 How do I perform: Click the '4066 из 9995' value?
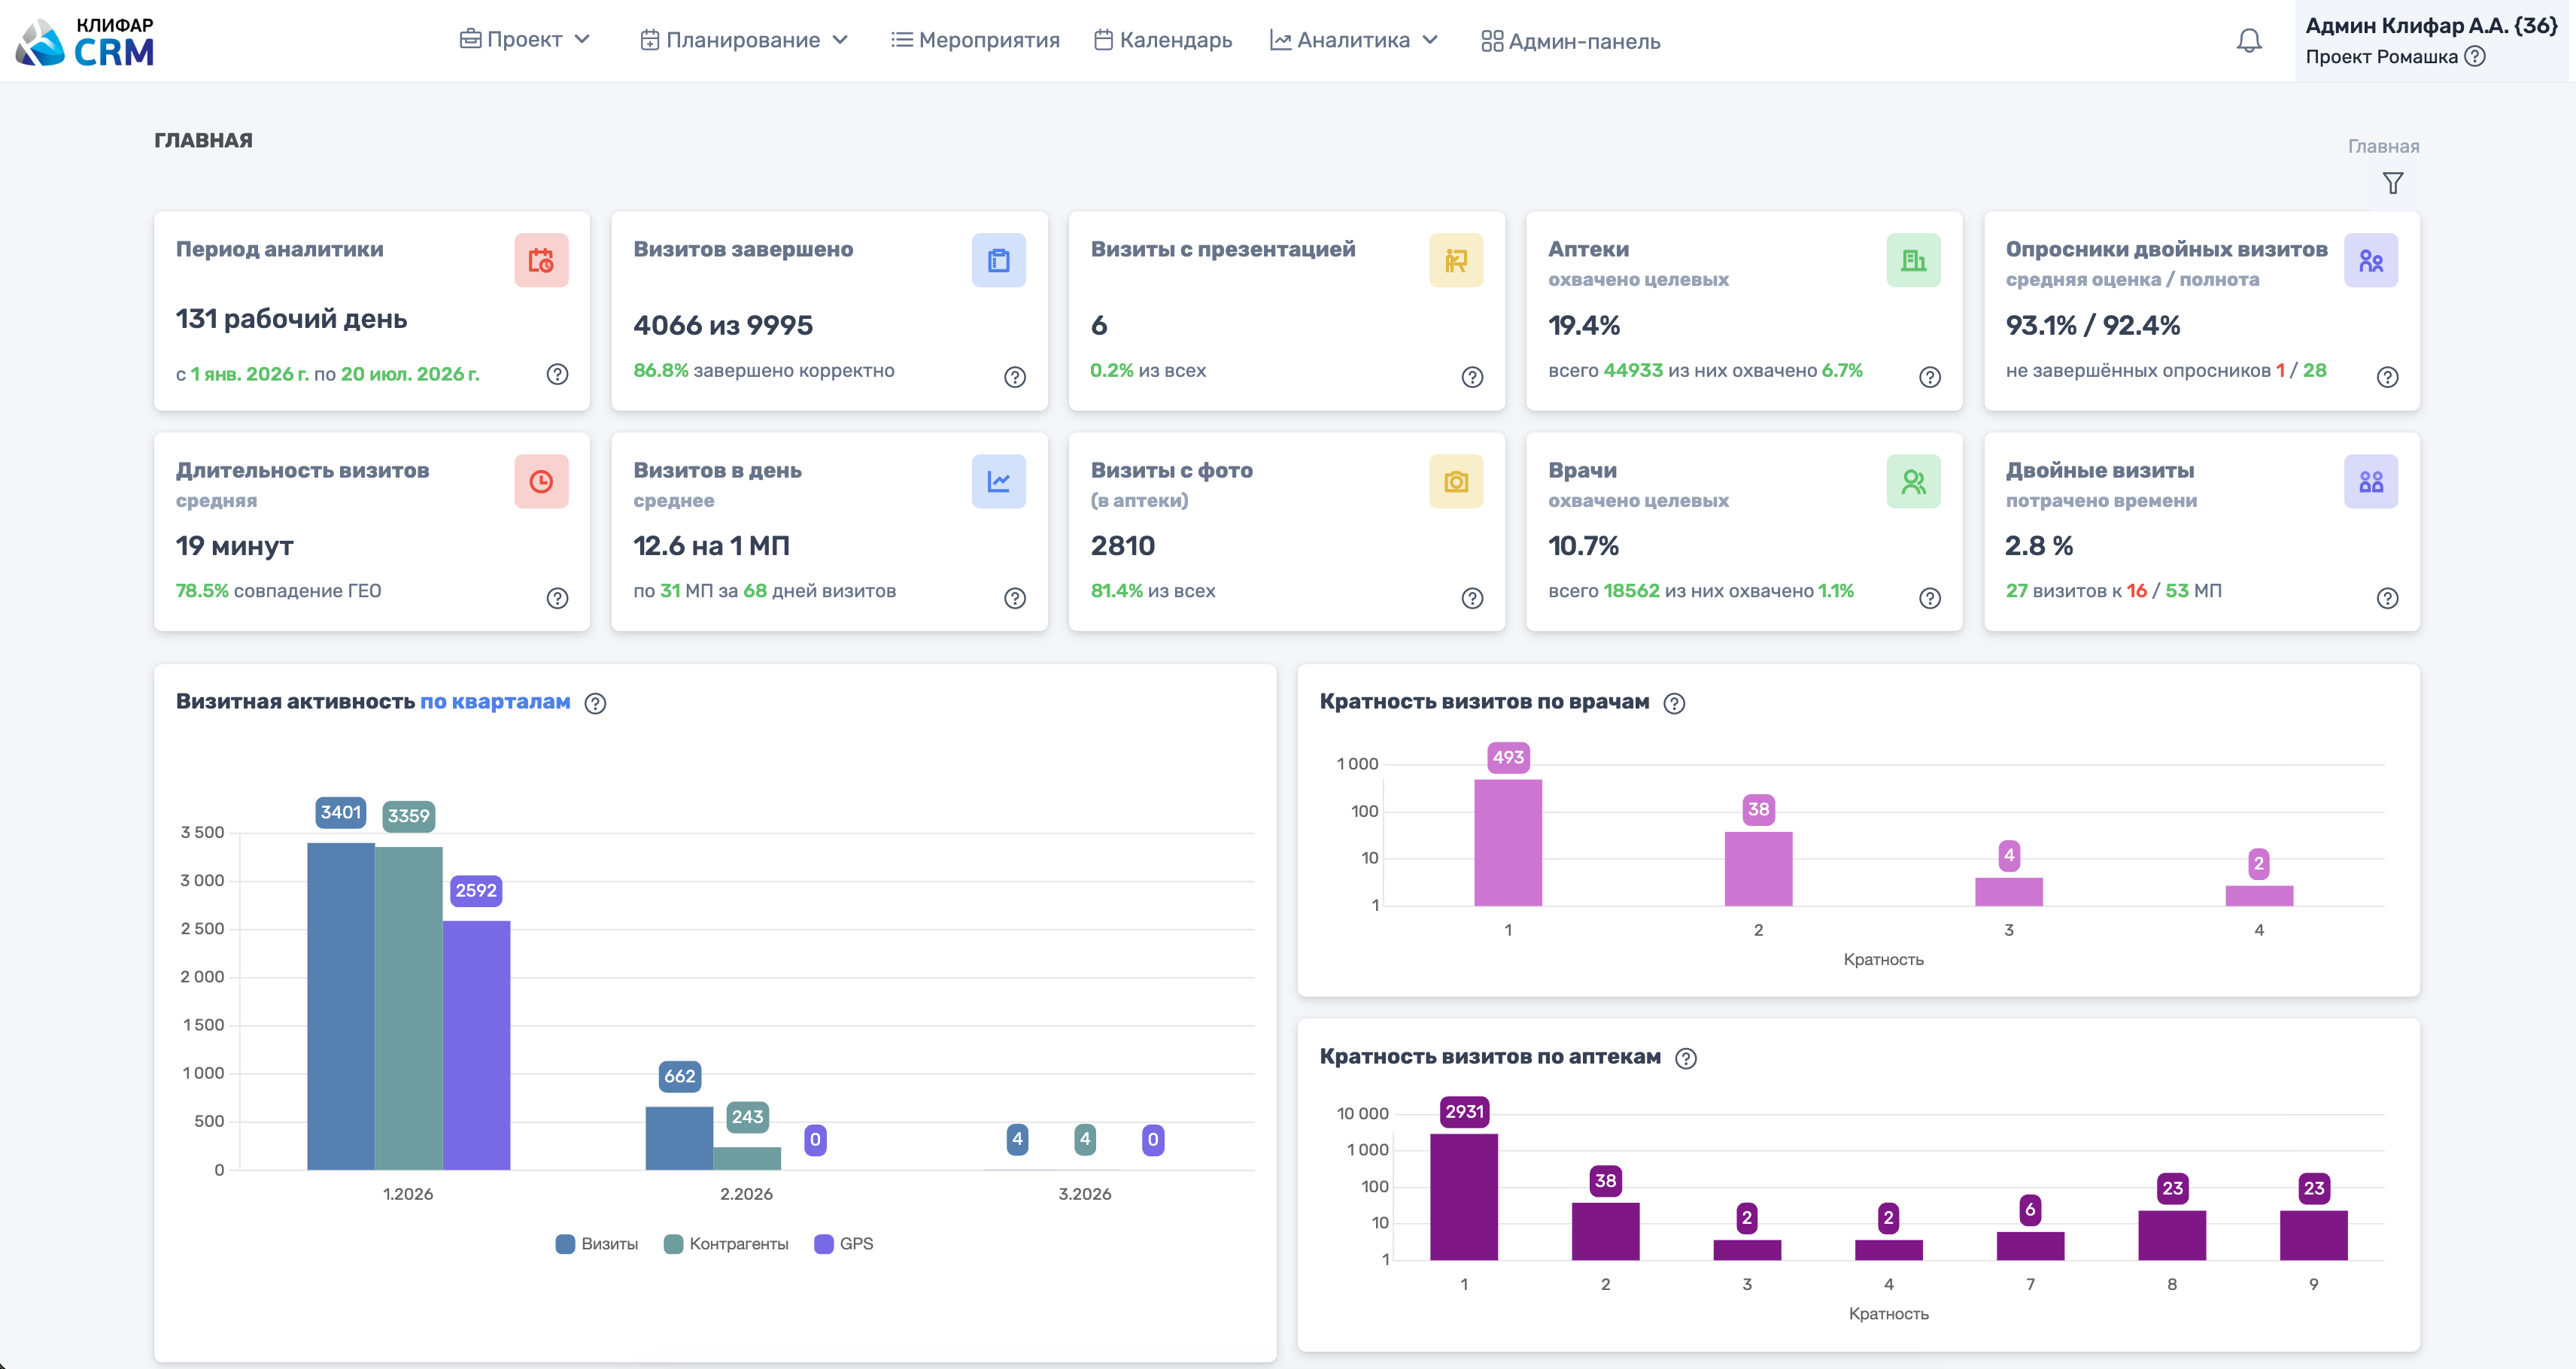(723, 325)
